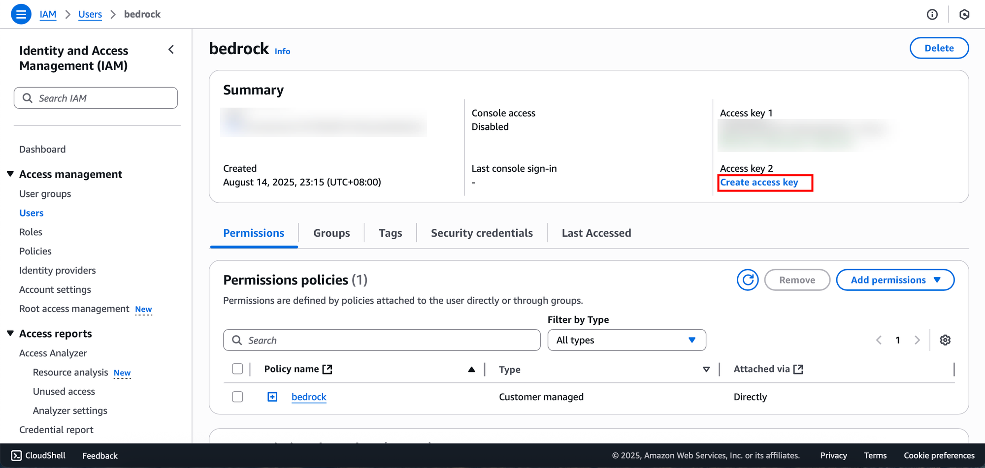Switch to the Tags tab
The image size is (985, 468).
tap(390, 233)
